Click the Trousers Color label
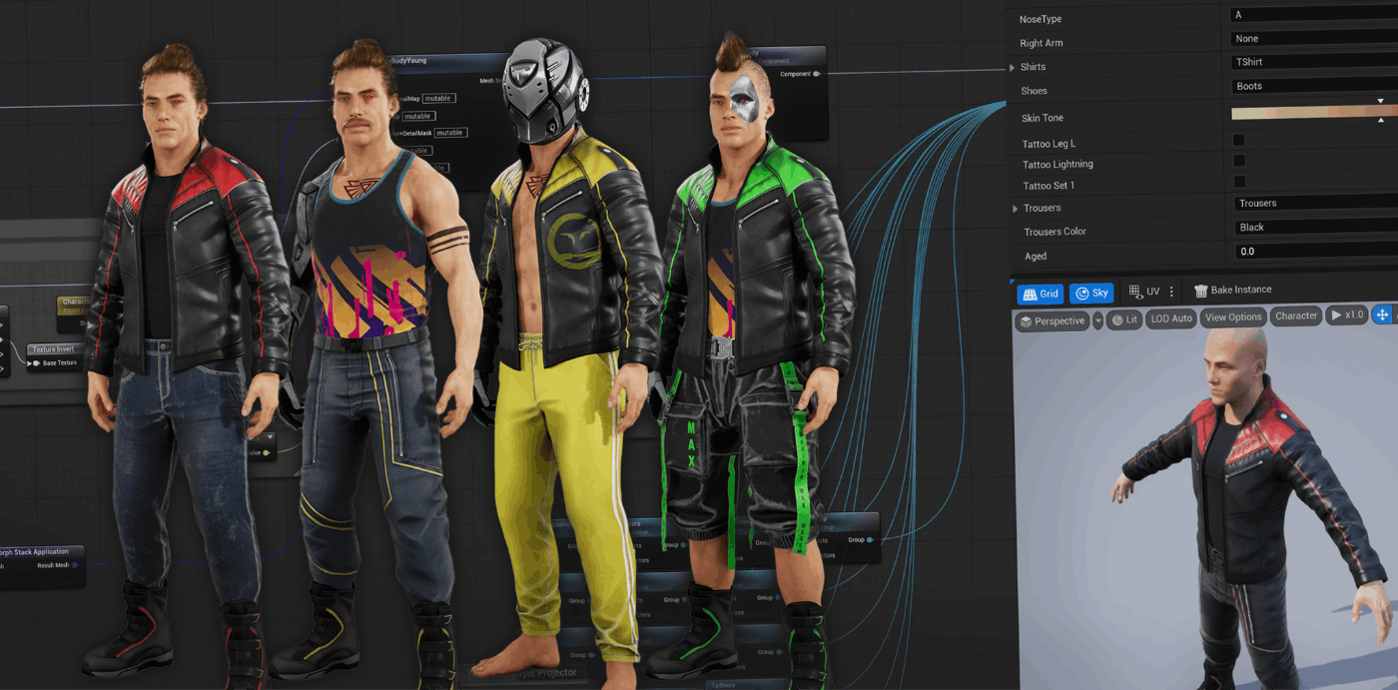The image size is (1398, 690). click(x=1054, y=232)
